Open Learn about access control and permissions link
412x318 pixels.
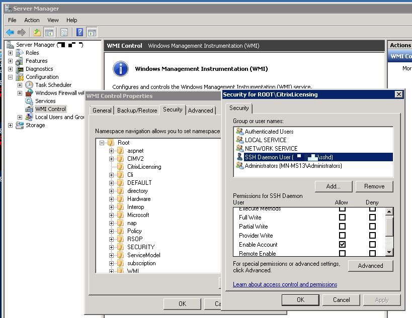(x=285, y=284)
